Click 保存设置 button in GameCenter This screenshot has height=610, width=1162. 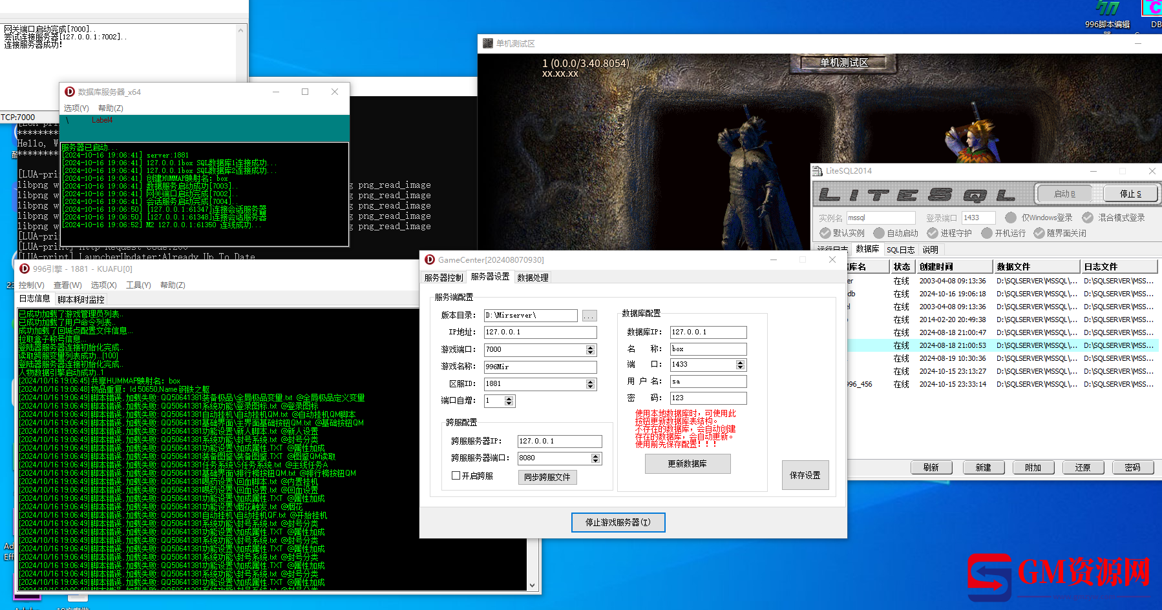point(805,475)
